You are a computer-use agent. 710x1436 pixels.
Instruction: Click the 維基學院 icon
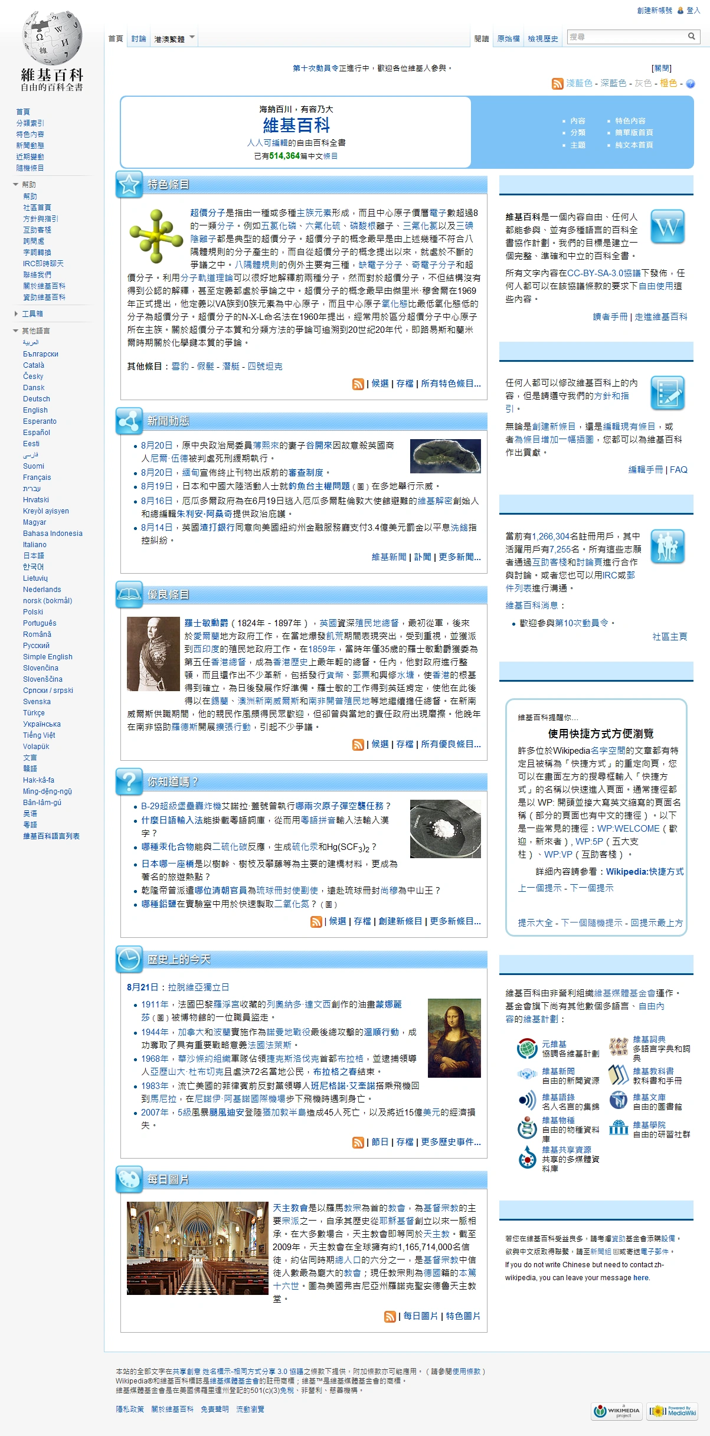click(x=619, y=1127)
